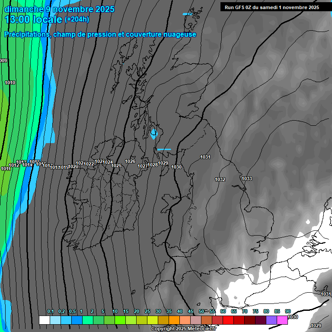The image size is (332, 332).
Task: Select the magenta swatch at legend's right end
Action: pos(282,320)
